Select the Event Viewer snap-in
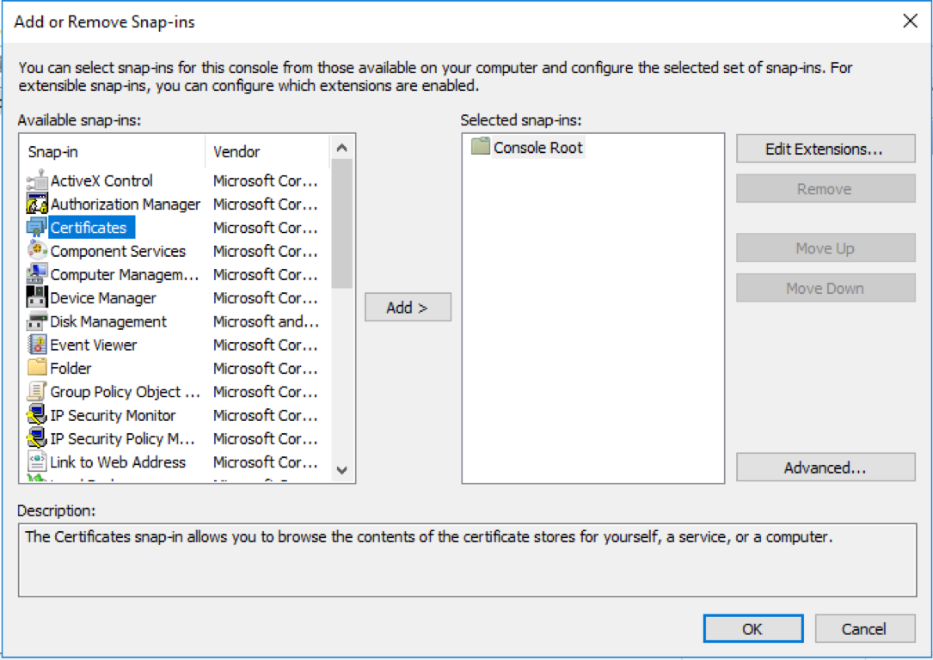Viewport: 933px width, 660px height. click(97, 345)
